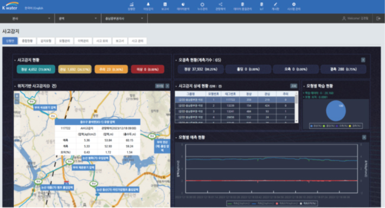
Task: Sort by 태그번호 column header
Action: (230, 94)
